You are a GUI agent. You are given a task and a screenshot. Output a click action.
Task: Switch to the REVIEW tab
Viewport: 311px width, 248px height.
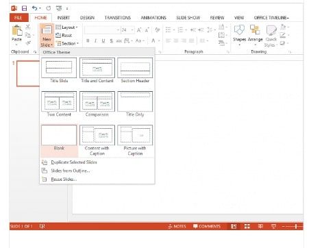coord(217,18)
